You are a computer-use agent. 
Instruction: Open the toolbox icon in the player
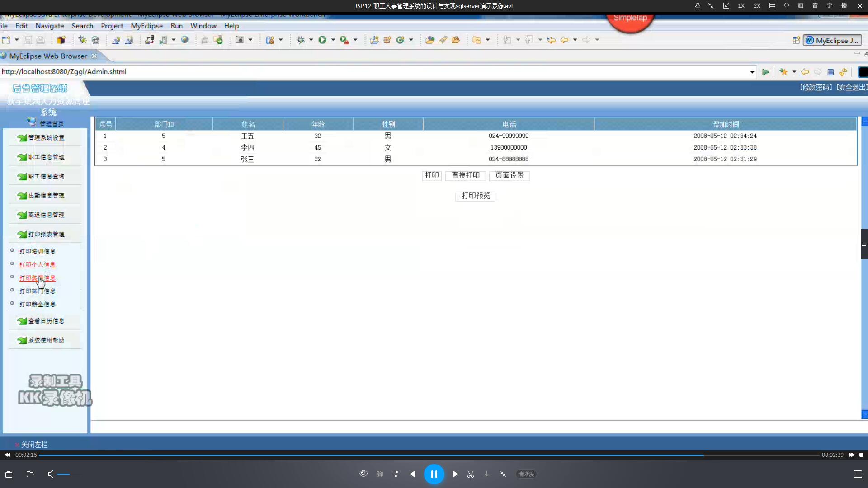[9, 474]
